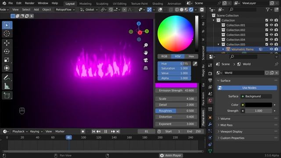Switch to the Modeling workspace tab

click(x=85, y=4)
